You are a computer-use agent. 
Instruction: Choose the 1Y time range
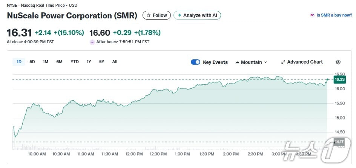click(x=89, y=62)
